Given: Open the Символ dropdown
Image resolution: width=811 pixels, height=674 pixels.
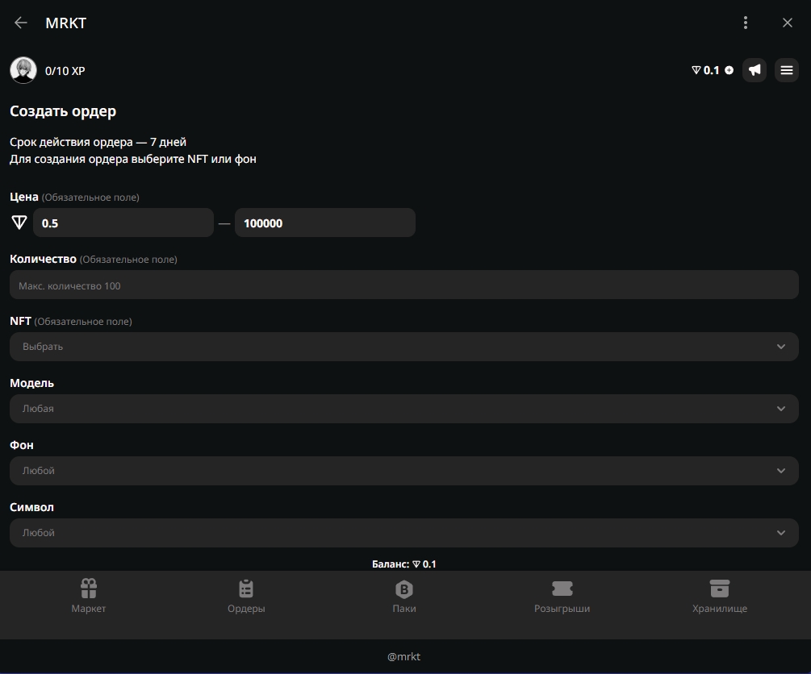Looking at the screenshot, I should pyautogui.click(x=403, y=533).
